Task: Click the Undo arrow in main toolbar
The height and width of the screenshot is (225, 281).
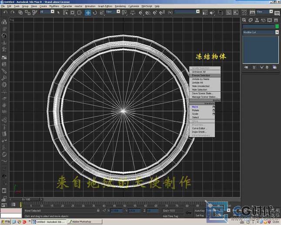Action: coord(5,12)
